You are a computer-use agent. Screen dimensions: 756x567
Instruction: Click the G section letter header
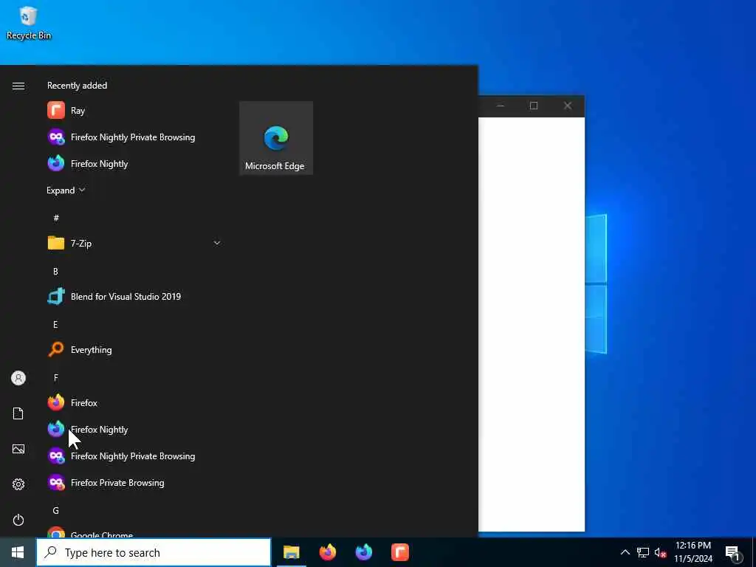pos(56,510)
